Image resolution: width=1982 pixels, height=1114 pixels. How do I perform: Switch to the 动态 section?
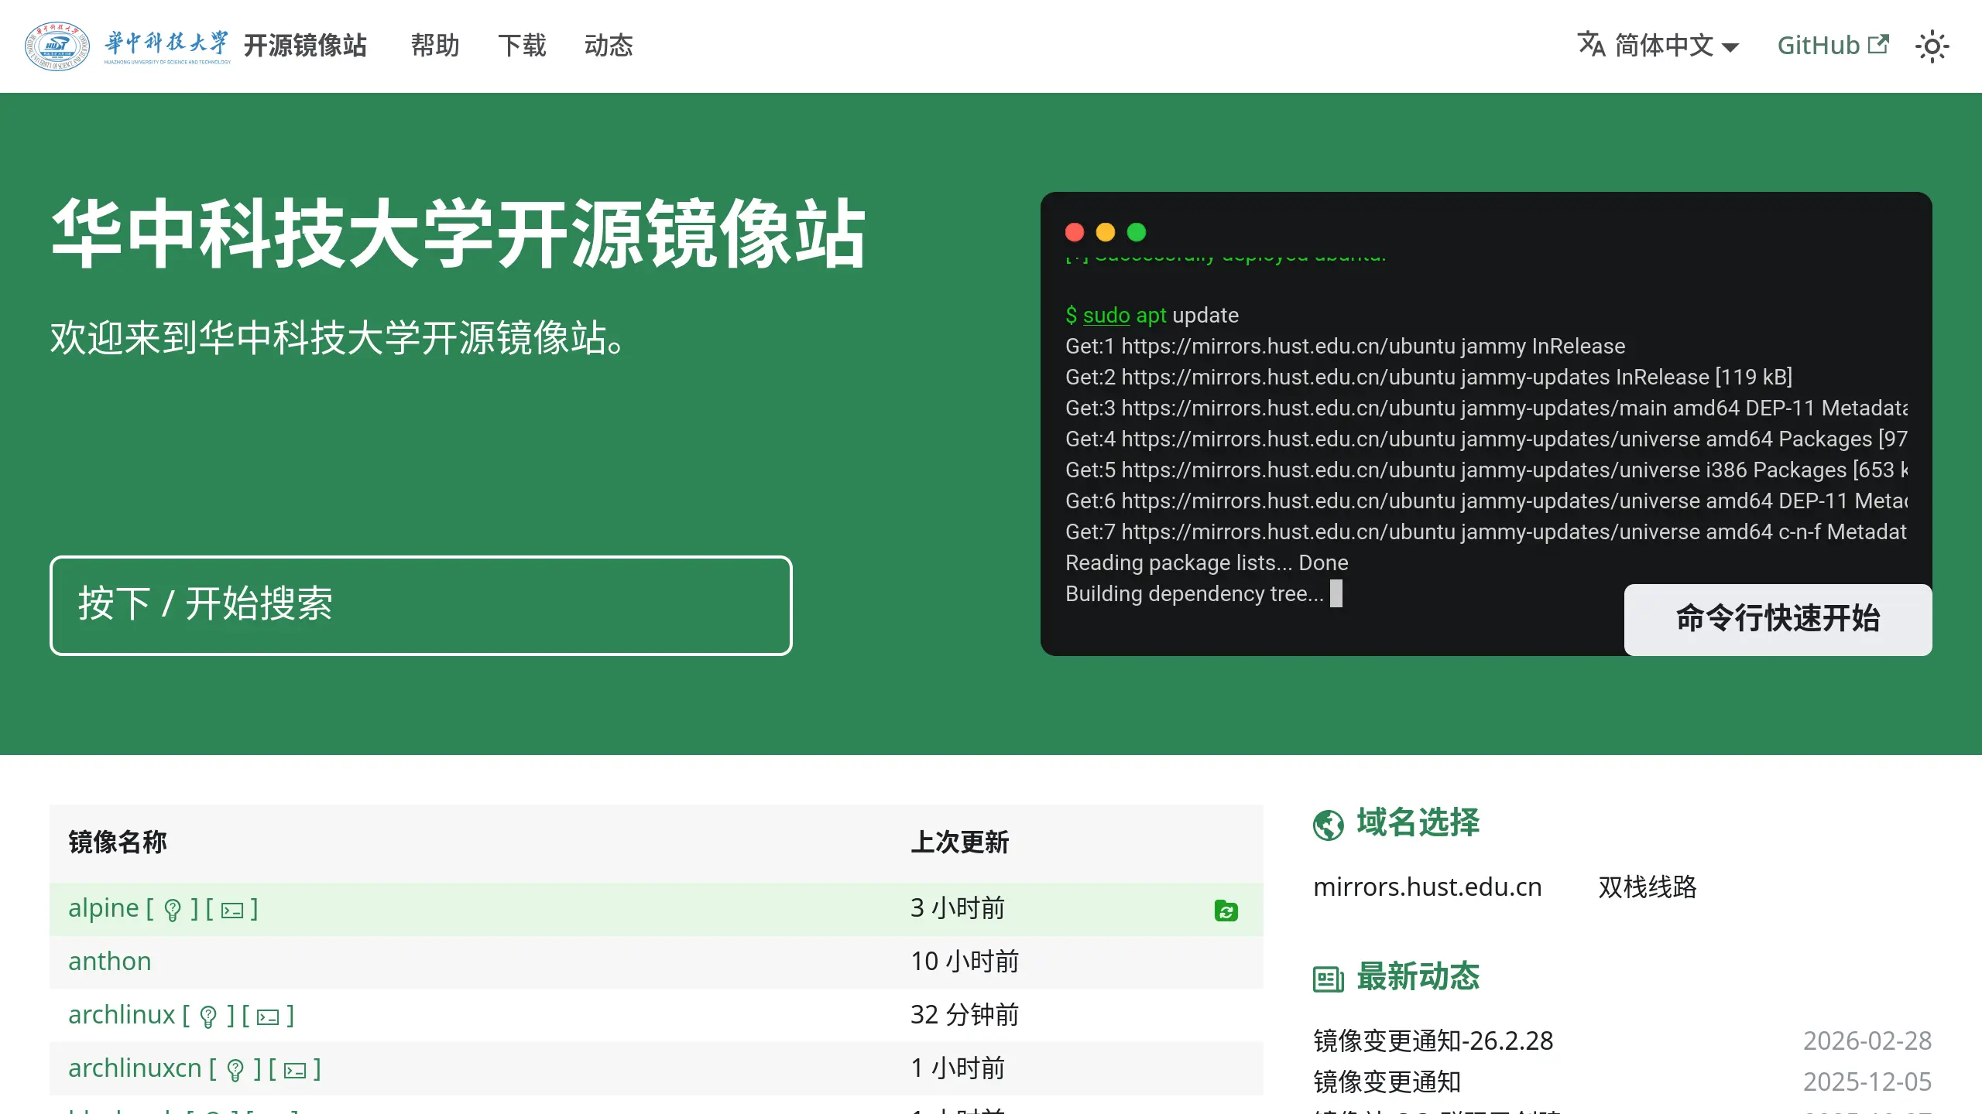(609, 46)
